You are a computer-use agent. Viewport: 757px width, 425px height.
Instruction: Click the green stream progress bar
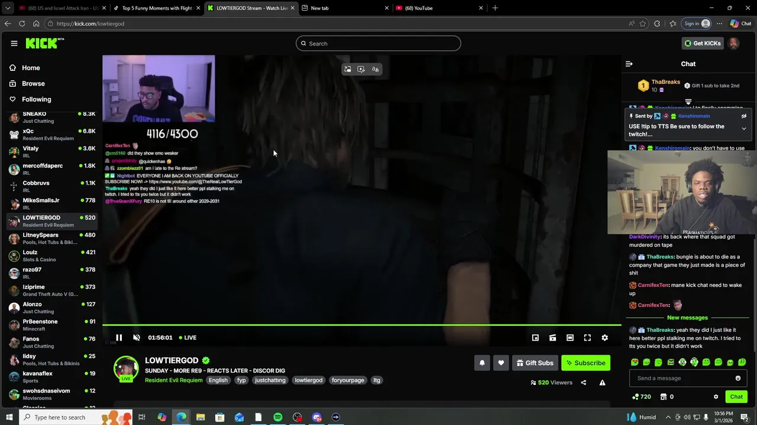coord(362,325)
